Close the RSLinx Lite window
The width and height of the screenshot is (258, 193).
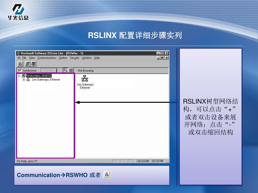coord(167,53)
